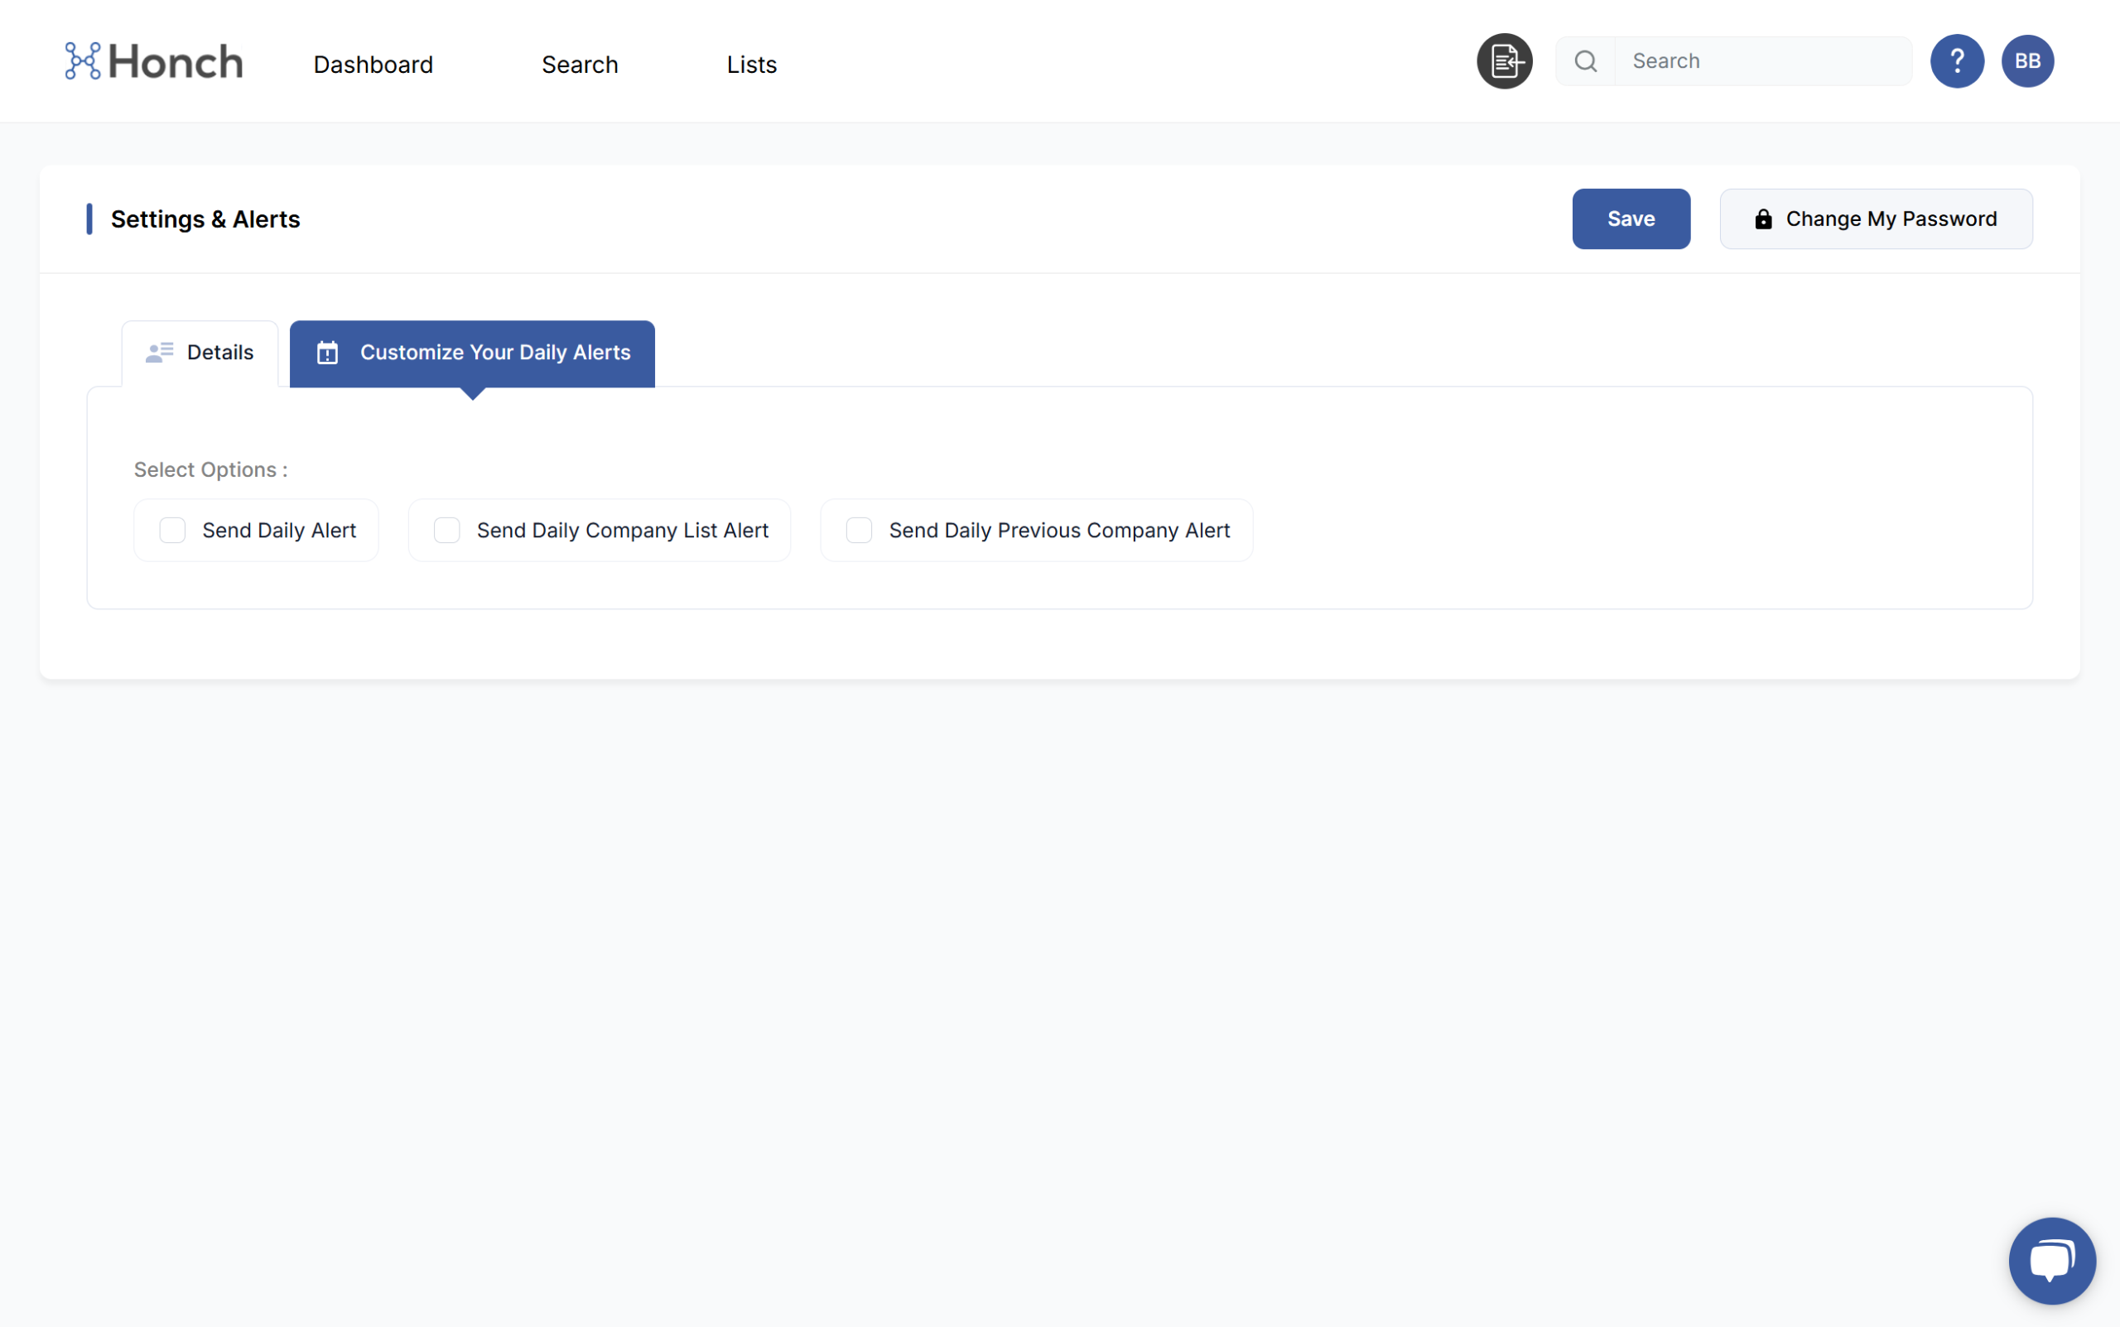Viewport: 2120px width, 1327px height.
Task: Open the document import icon in header
Action: tap(1504, 61)
